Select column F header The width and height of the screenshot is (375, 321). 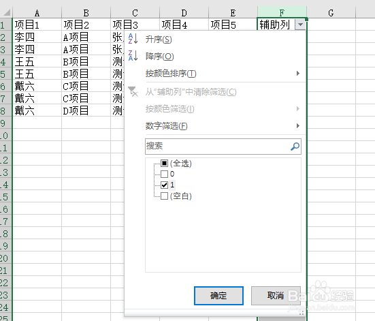(282, 13)
